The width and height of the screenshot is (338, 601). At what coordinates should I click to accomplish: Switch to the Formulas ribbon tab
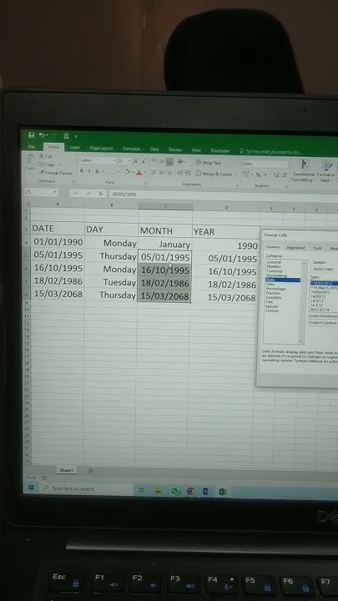(x=132, y=149)
